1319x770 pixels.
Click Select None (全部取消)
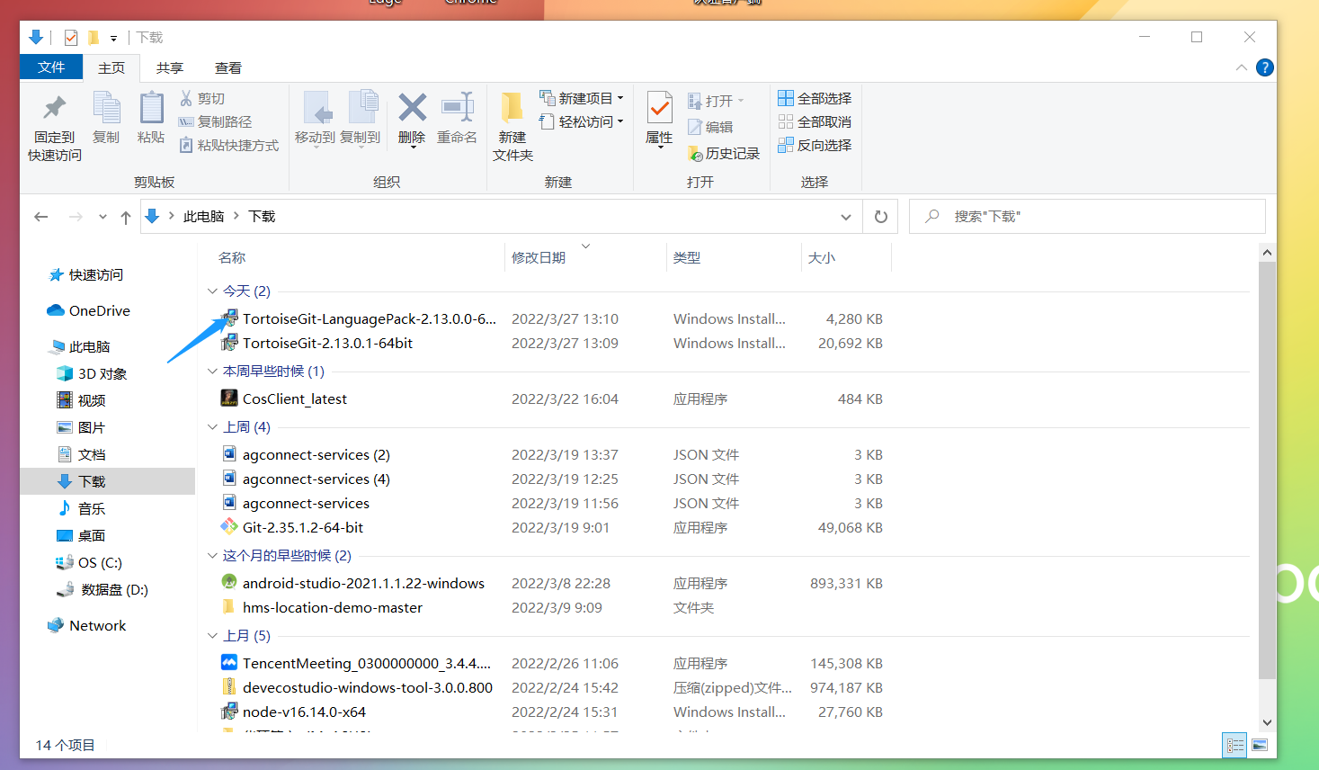(x=815, y=121)
